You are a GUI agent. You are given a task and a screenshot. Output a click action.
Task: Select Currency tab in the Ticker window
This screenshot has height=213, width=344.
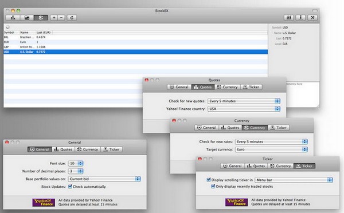pos(280,166)
